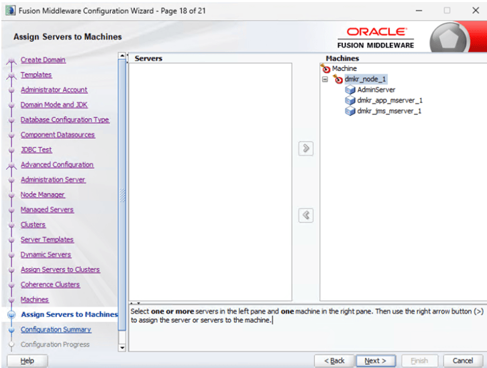Open Dynamic Servers step
The image size is (487, 368).
(46, 255)
